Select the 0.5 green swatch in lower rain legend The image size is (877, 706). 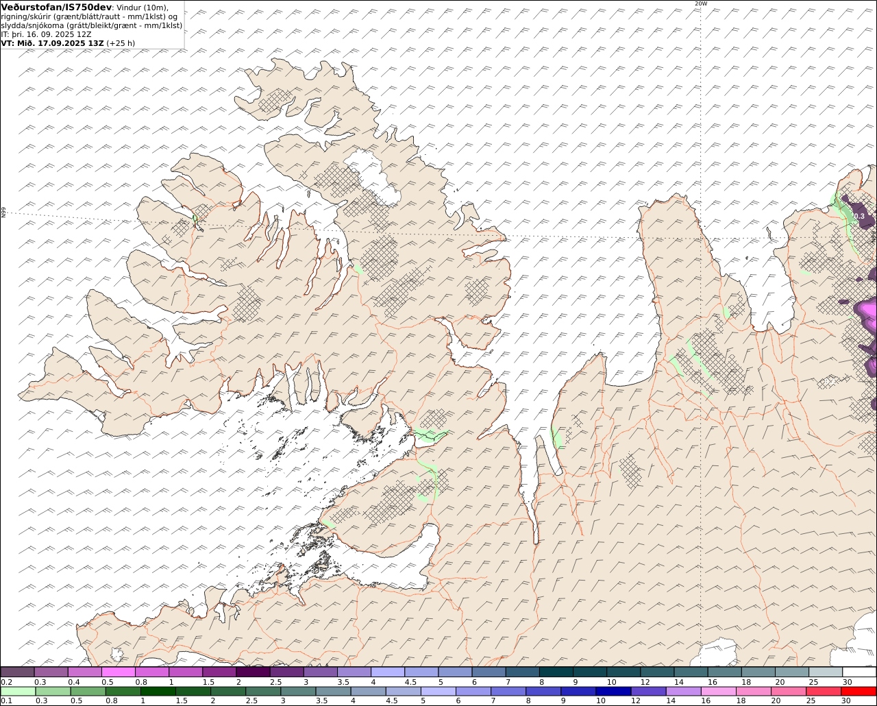pos(88,691)
